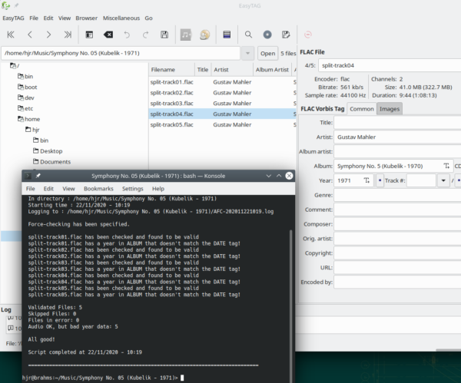Click the red stop operation icon
The width and height of the screenshot is (461, 383).
coord(308,35)
